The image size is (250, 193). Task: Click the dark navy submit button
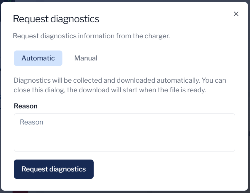point(54,169)
